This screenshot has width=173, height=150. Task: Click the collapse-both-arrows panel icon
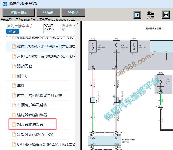click(x=166, y=15)
